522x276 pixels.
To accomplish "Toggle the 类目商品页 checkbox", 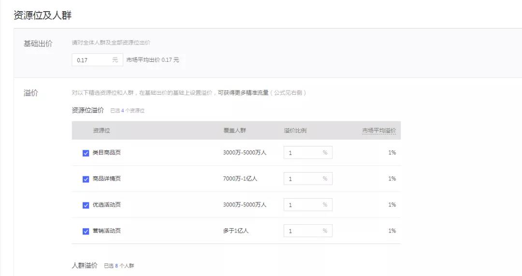I will coord(86,153).
